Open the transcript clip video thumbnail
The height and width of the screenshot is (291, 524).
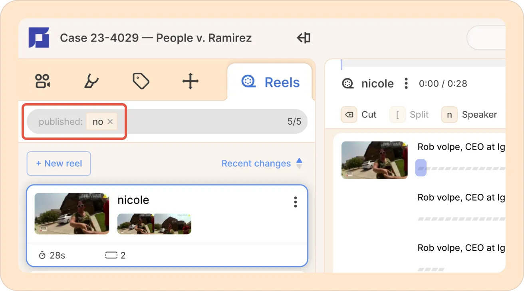(x=375, y=160)
